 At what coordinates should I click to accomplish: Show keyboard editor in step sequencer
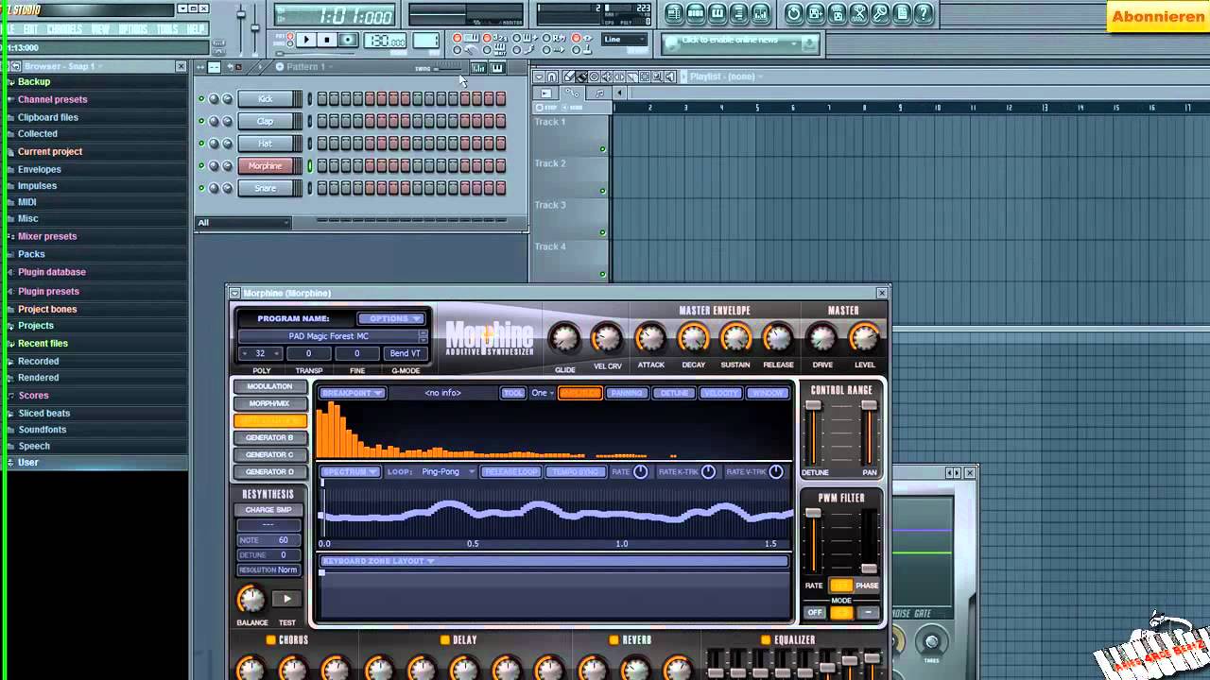click(x=497, y=67)
